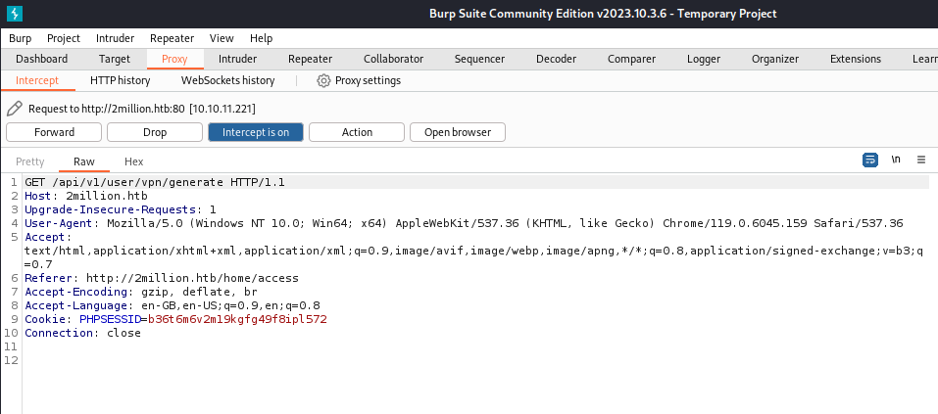Open the Action dropdown button
938x414 pixels.
357,132
